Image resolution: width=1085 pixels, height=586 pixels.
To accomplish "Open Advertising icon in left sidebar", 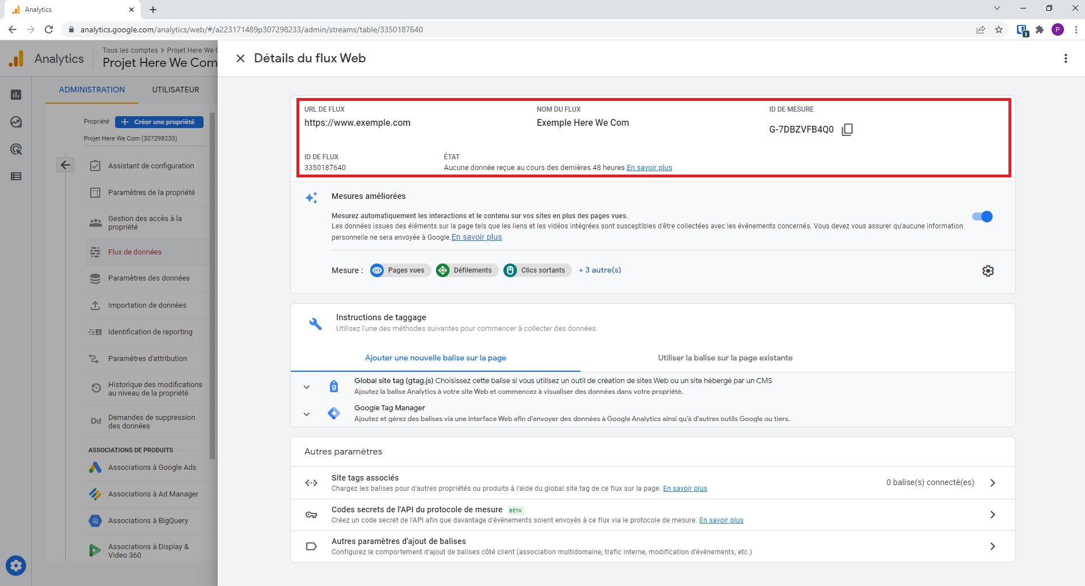I will 16,149.
